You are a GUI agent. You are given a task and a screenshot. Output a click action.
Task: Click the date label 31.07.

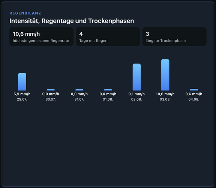[x=79, y=100]
